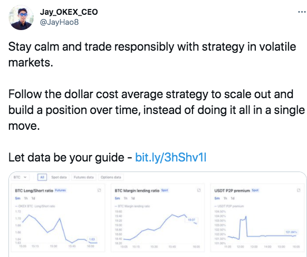Image resolution: width=307 pixels, height=257 pixels.
Task: Select the All data filter tab
Action: point(42,177)
